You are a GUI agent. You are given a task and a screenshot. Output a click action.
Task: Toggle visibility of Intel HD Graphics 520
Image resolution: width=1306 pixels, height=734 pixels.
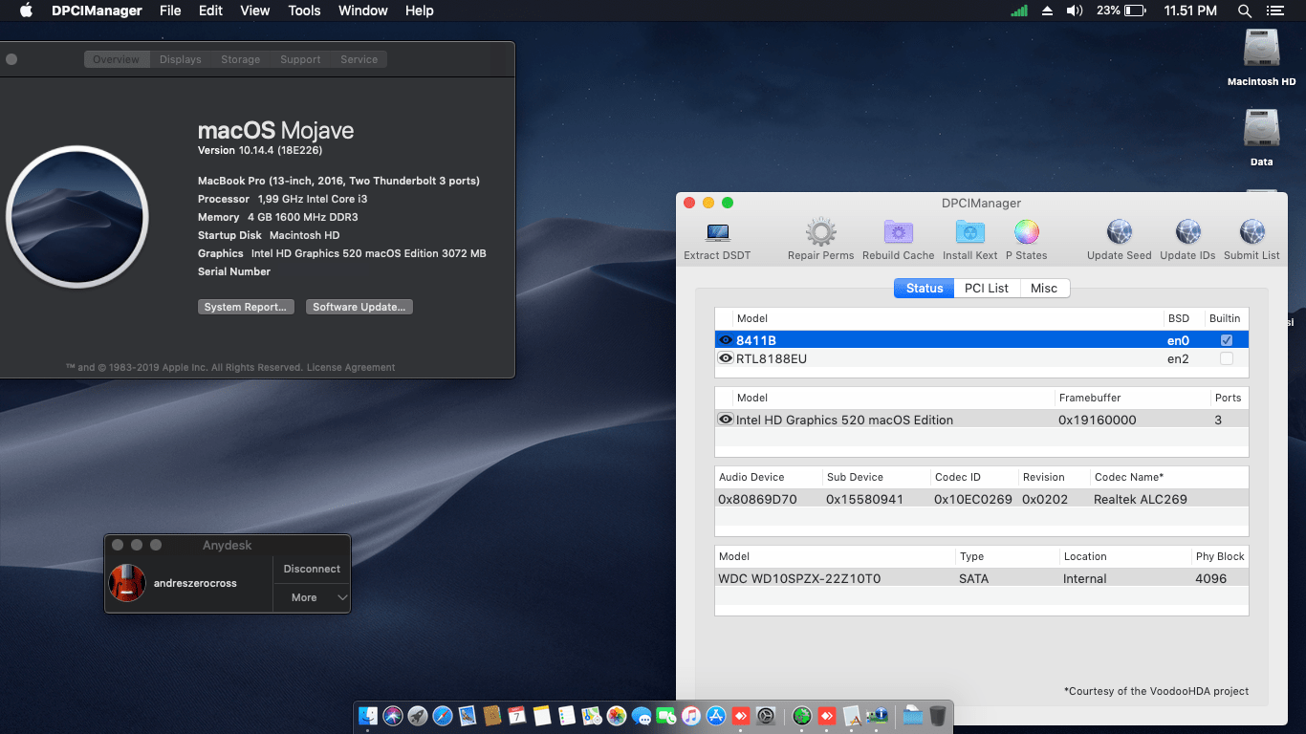tap(725, 419)
